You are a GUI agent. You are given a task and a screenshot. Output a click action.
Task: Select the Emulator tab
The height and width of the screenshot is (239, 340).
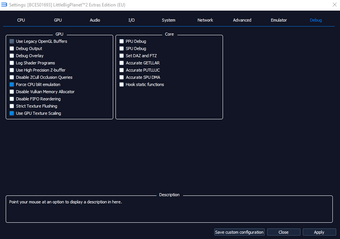coord(278,20)
